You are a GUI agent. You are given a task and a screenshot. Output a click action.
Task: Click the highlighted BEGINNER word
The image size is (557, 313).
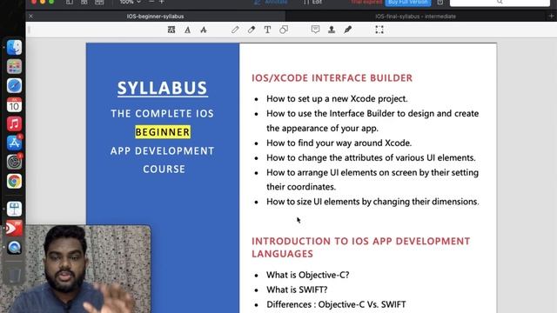163,132
